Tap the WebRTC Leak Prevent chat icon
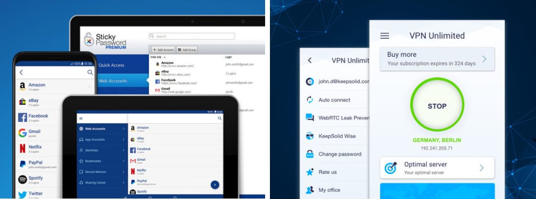The height and width of the screenshot is (199, 536). (x=310, y=118)
